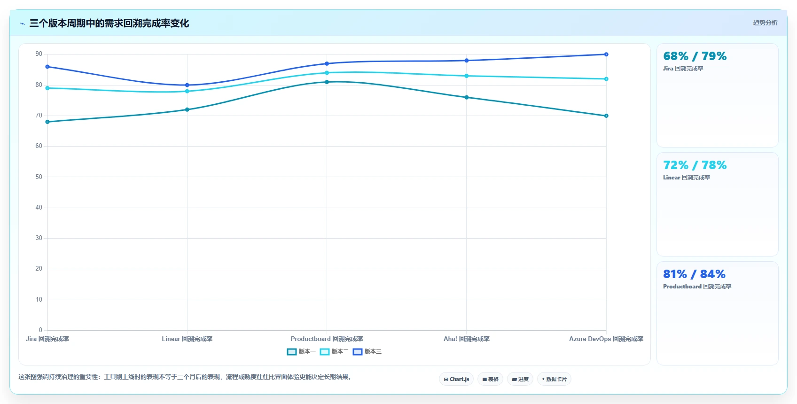Screen dimensions: 797x404
Task: Click the 表格 tag
Action: (490, 379)
